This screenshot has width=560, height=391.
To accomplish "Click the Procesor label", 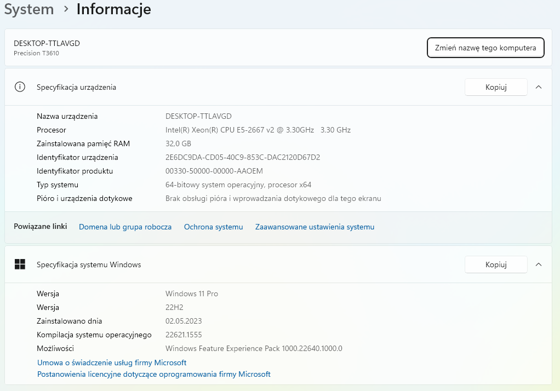I will (52, 130).
